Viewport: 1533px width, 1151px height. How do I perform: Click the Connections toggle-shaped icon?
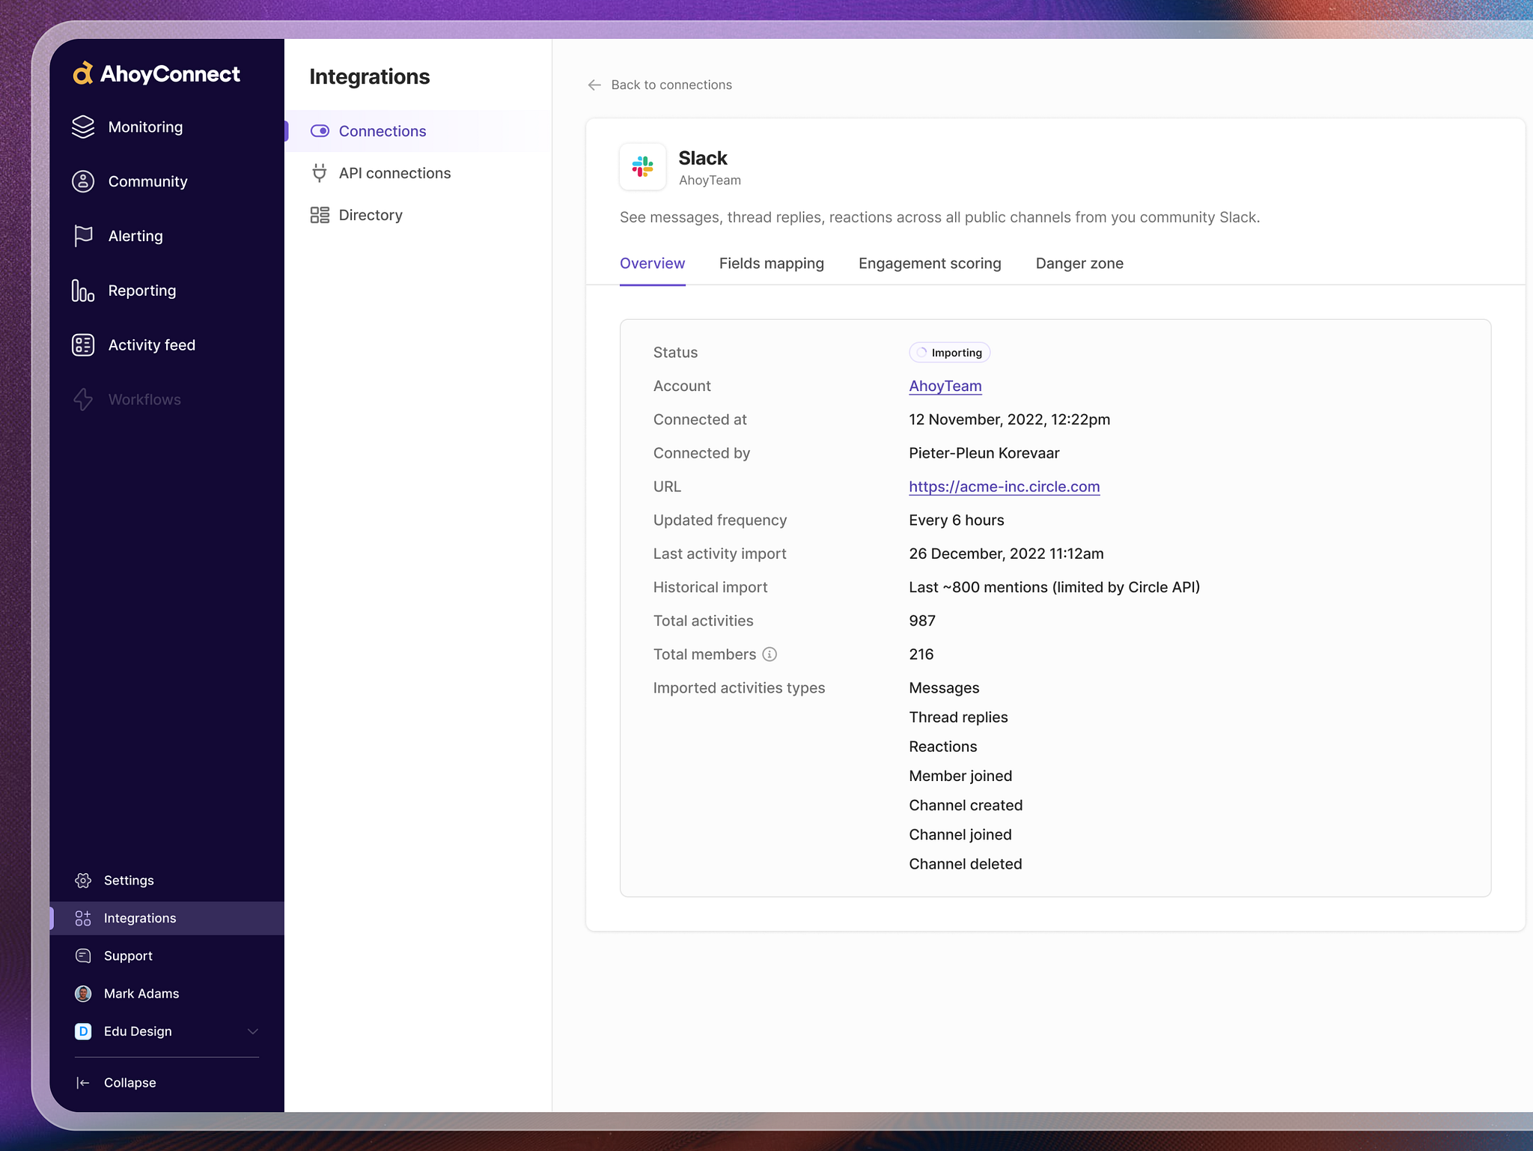[x=320, y=131]
